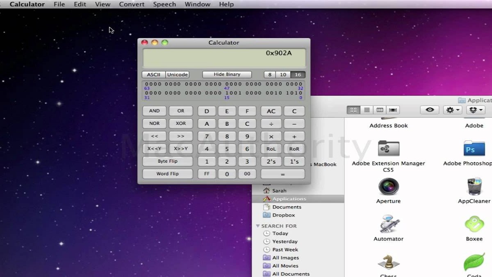Click the Hide Binary button

click(227, 74)
